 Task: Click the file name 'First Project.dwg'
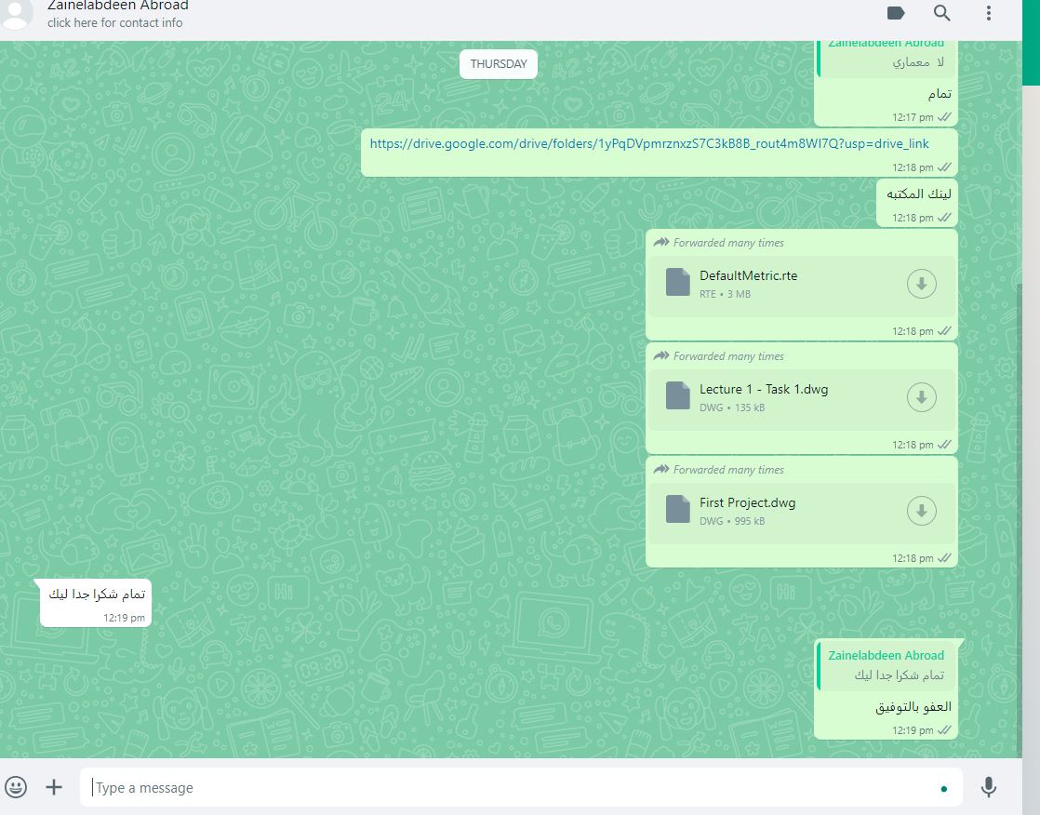[748, 502]
